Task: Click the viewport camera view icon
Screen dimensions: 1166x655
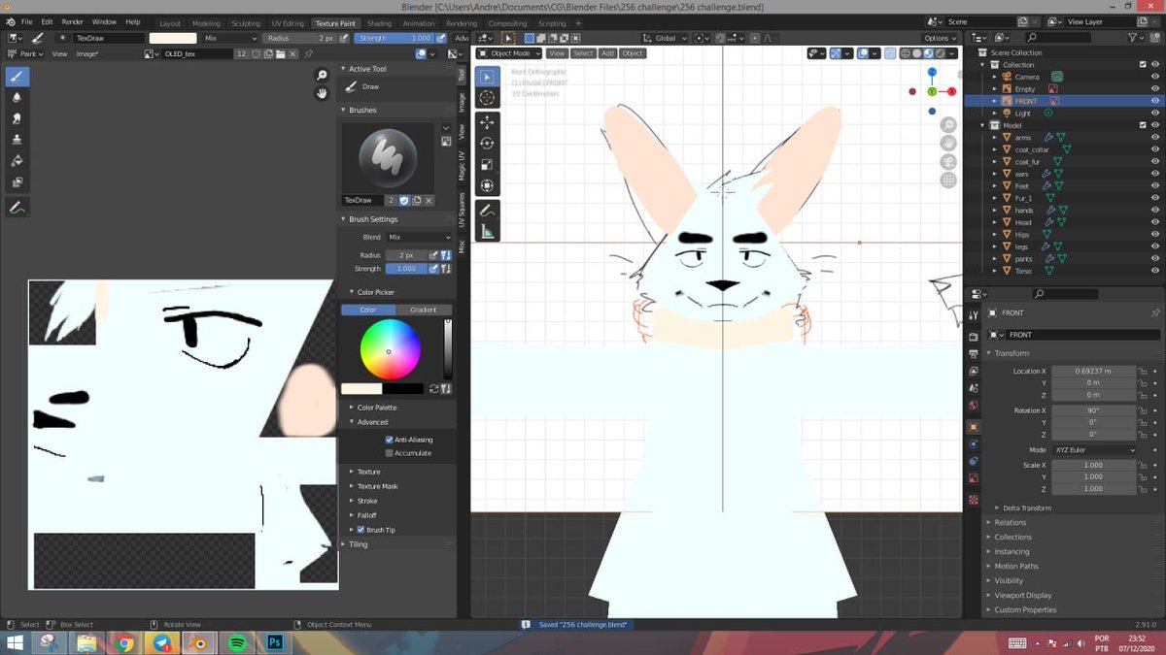Action: pyautogui.click(x=948, y=160)
